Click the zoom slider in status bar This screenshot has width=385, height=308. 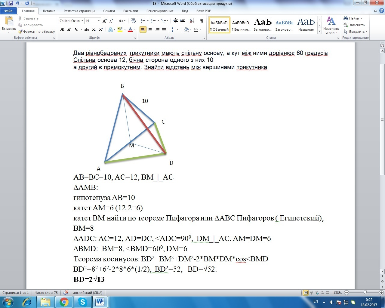365,293
